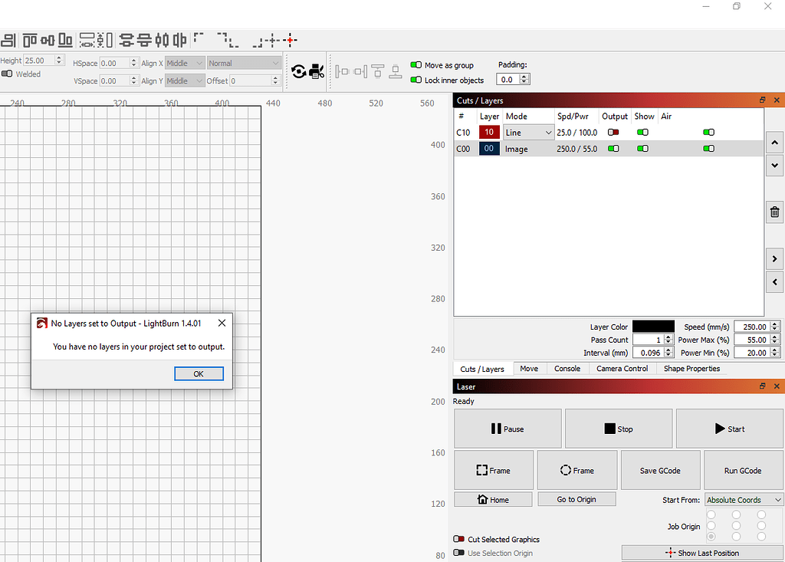Toggle Lock inner objects switch

click(415, 80)
